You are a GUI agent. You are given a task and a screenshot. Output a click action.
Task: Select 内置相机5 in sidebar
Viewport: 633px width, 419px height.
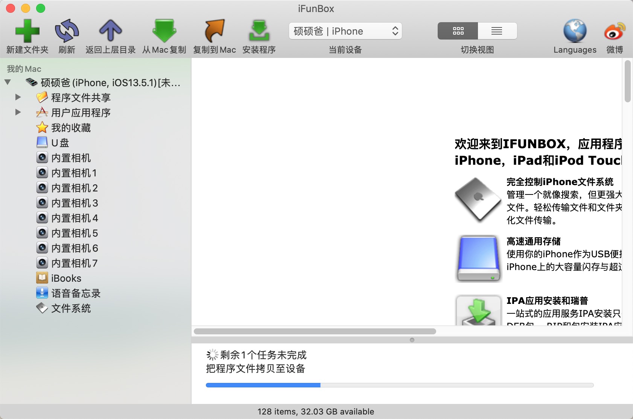coord(96,233)
